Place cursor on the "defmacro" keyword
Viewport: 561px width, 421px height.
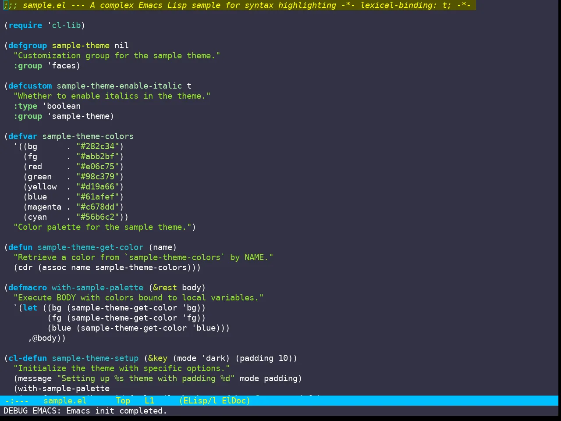click(28, 288)
